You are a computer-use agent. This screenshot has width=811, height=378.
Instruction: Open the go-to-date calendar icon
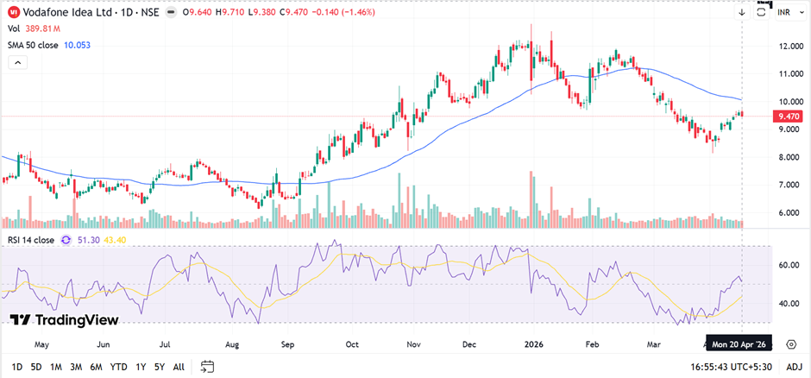click(207, 366)
